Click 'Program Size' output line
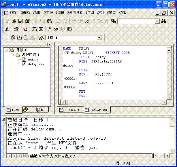The height and width of the screenshot is (167, 177). click(57, 138)
